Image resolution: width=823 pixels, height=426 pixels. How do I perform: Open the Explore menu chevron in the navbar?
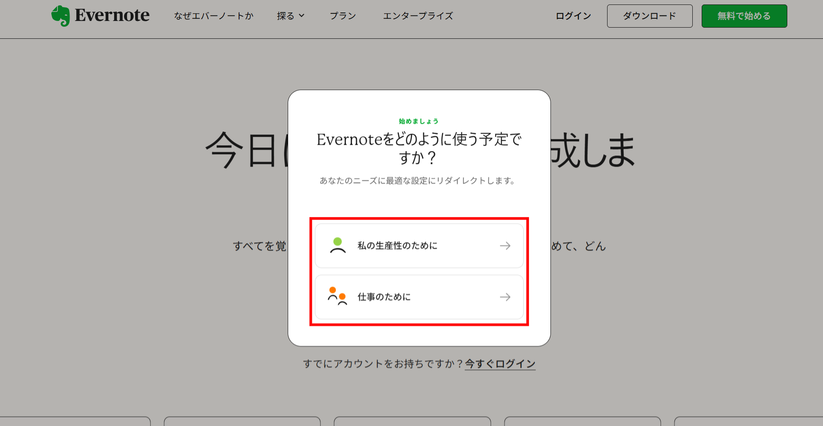point(302,16)
